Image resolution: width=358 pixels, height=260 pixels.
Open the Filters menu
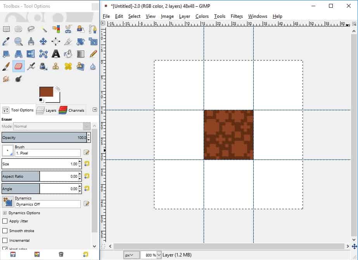tap(237, 16)
